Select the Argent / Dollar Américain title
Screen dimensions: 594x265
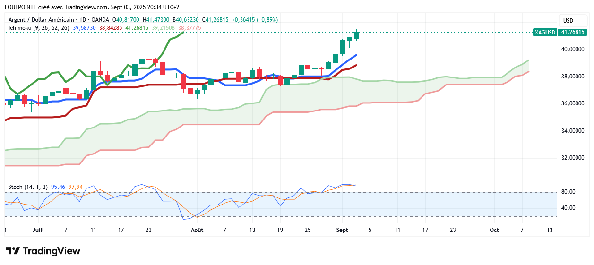pyautogui.click(x=41, y=20)
